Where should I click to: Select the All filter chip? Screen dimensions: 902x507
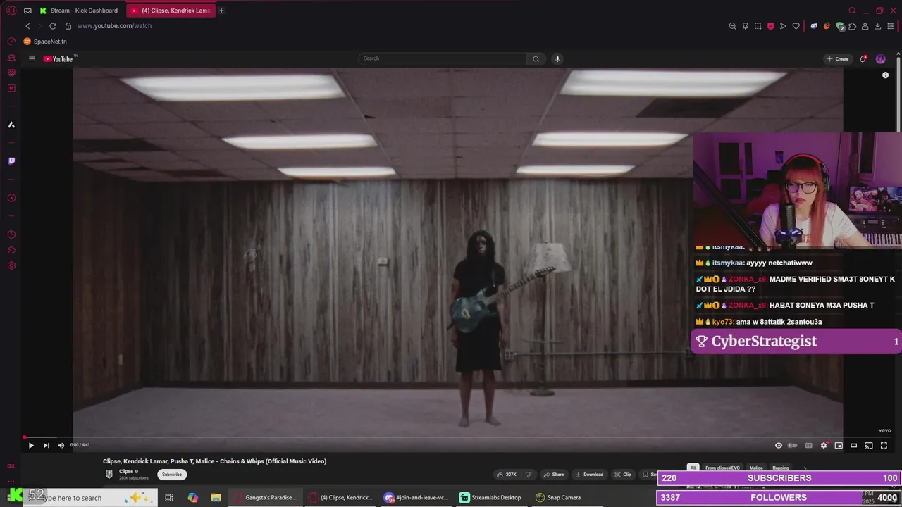[693, 468]
